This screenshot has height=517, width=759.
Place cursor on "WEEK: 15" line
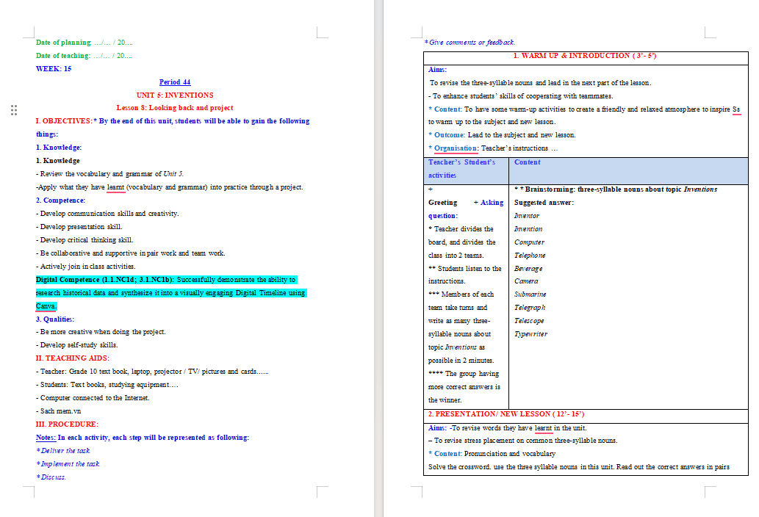tap(54, 69)
